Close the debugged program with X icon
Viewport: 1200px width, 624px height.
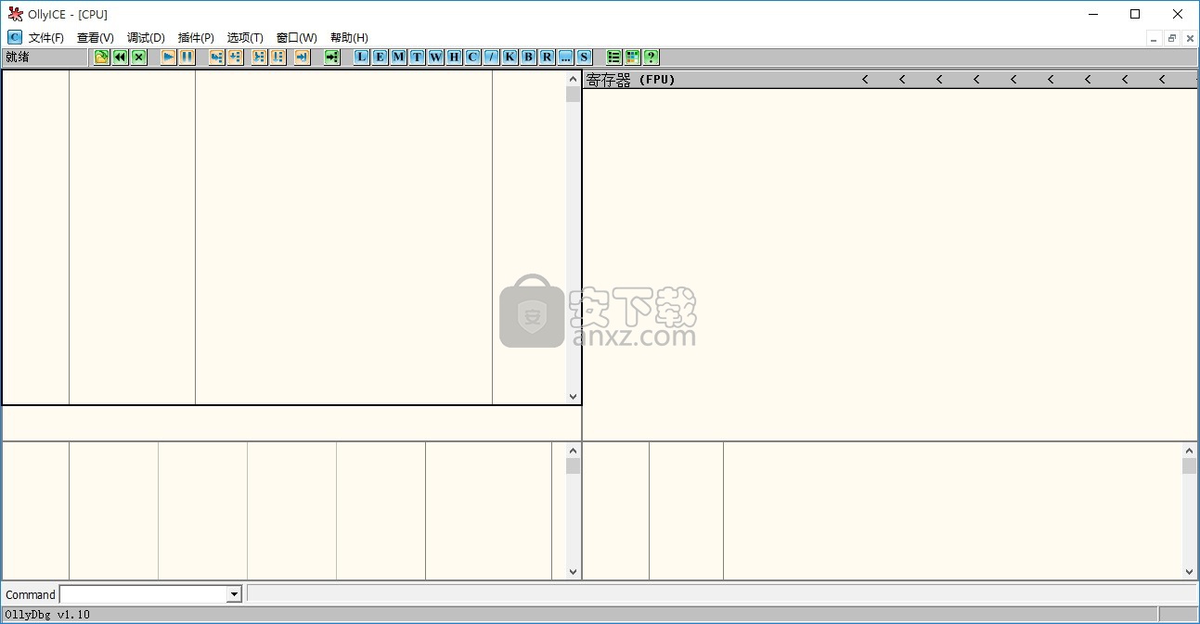click(139, 57)
